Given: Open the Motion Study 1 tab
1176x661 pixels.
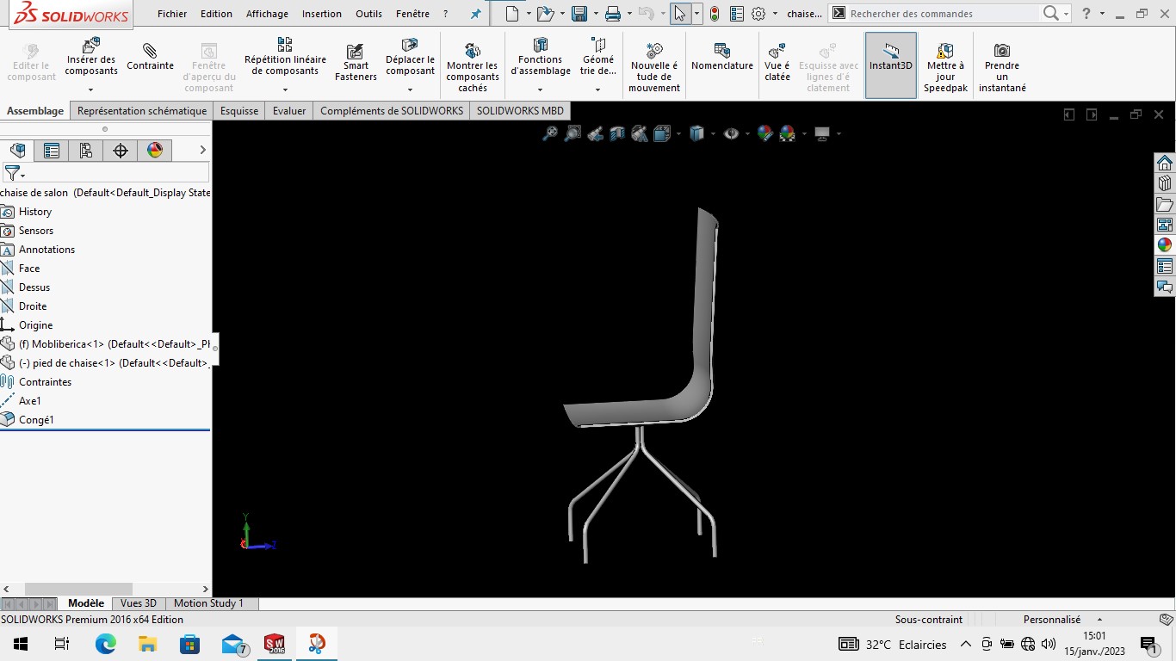Looking at the screenshot, I should (x=208, y=603).
